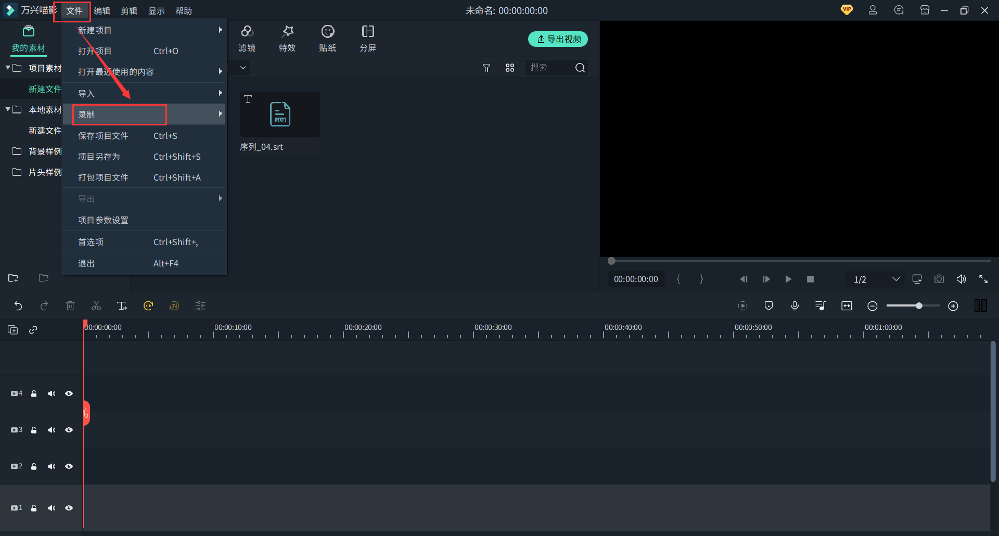999x536 pixels.
Task: Open the 分屏 split screen panel
Action: click(x=368, y=39)
